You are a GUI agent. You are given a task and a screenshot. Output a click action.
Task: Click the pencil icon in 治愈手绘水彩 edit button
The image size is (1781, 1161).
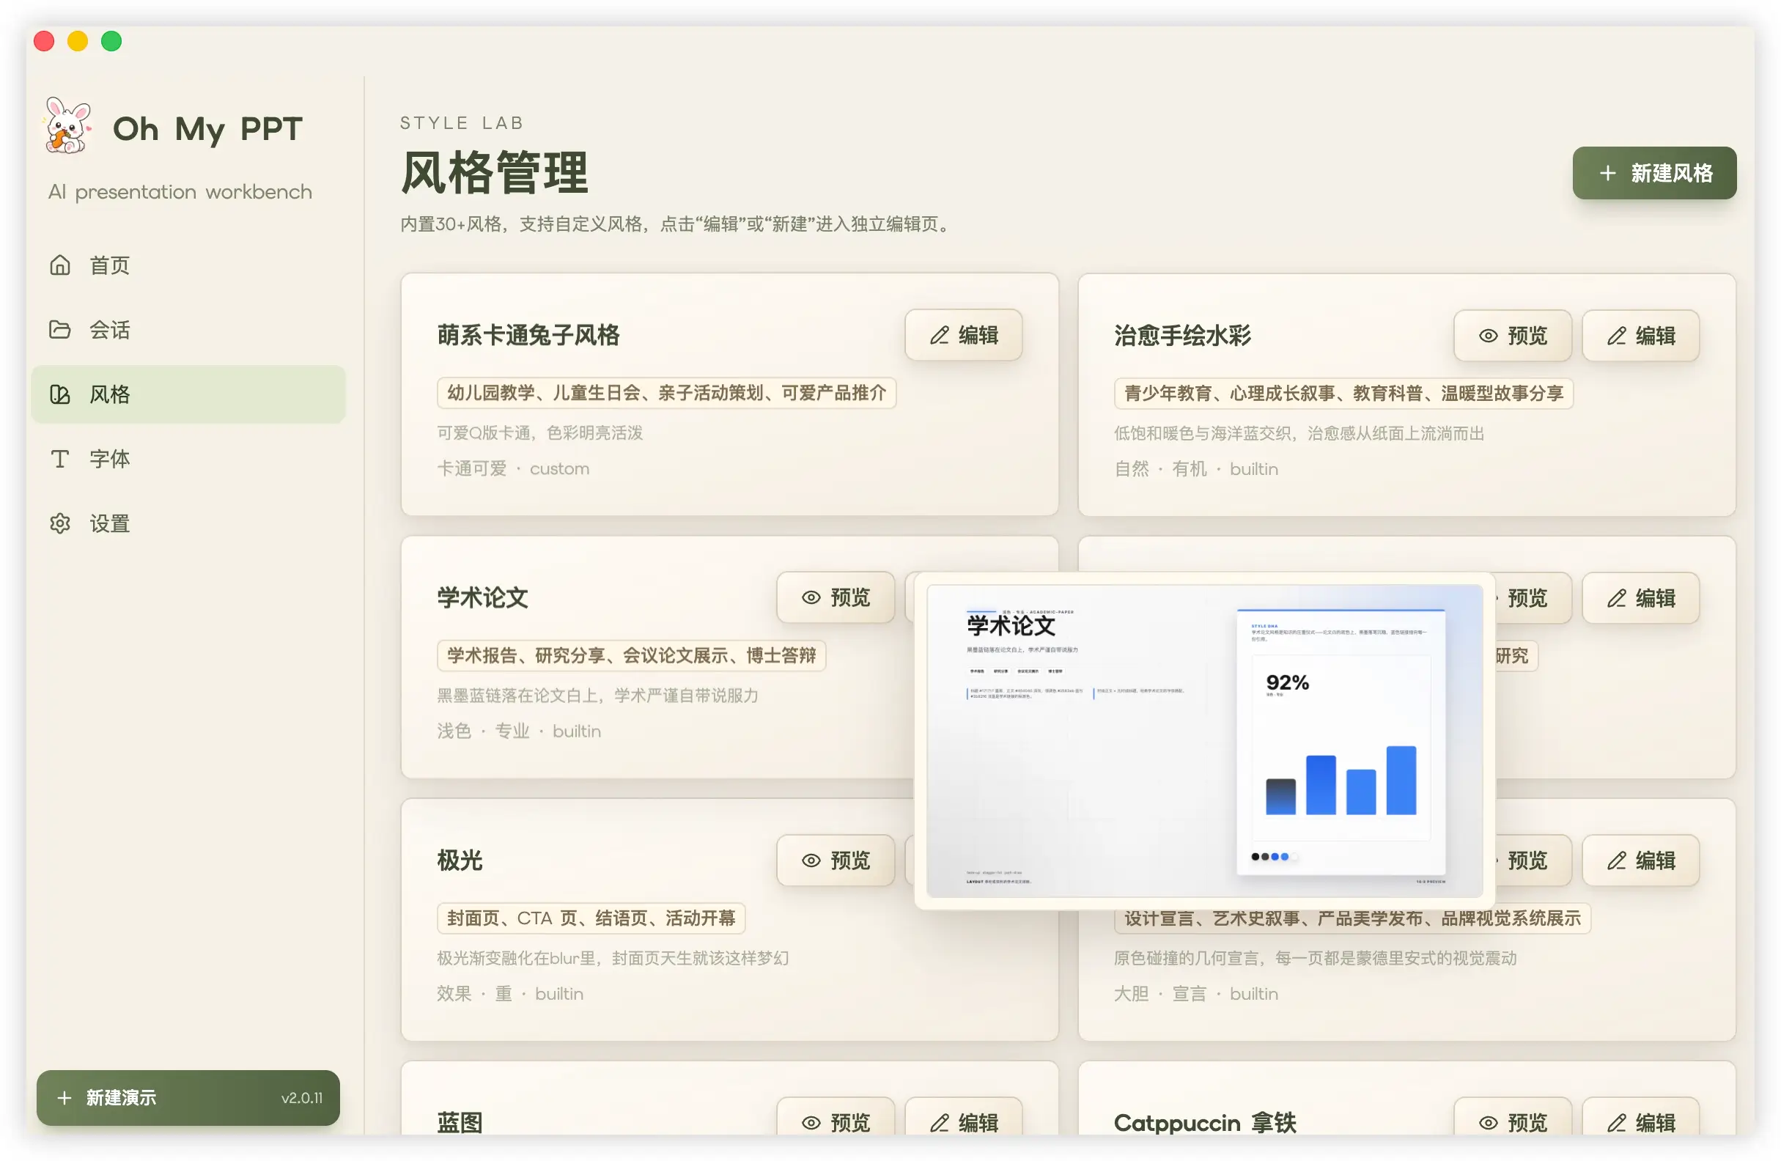click(x=1616, y=336)
